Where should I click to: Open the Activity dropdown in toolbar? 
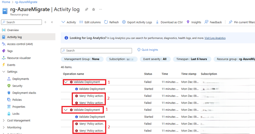69,22
